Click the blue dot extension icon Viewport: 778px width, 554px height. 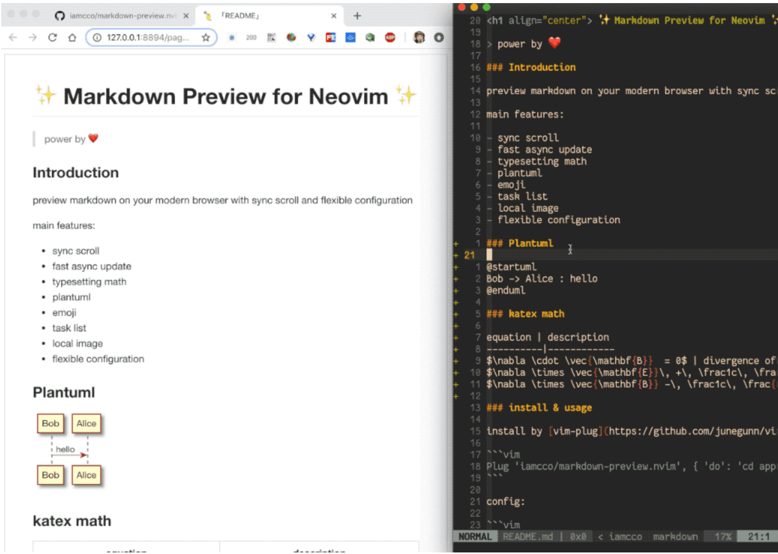[232, 37]
